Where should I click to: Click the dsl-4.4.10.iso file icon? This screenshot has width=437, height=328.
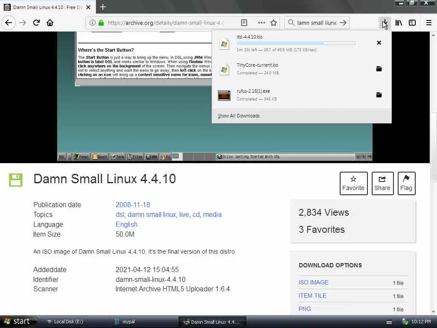(224, 44)
